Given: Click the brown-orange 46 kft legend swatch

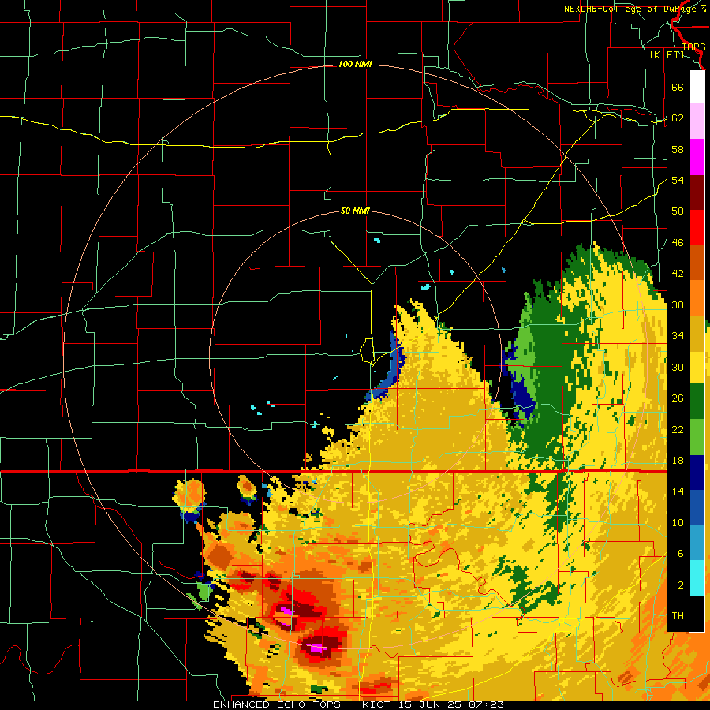Looking at the screenshot, I should coord(697,262).
